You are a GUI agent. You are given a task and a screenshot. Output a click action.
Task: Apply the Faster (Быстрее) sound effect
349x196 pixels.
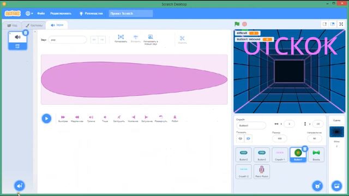point(63,119)
